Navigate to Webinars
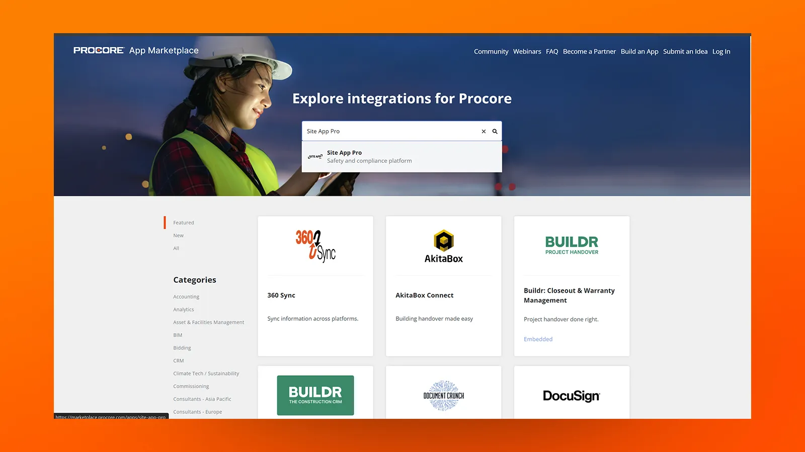Screen dimensions: 805x452 point(527,51)
